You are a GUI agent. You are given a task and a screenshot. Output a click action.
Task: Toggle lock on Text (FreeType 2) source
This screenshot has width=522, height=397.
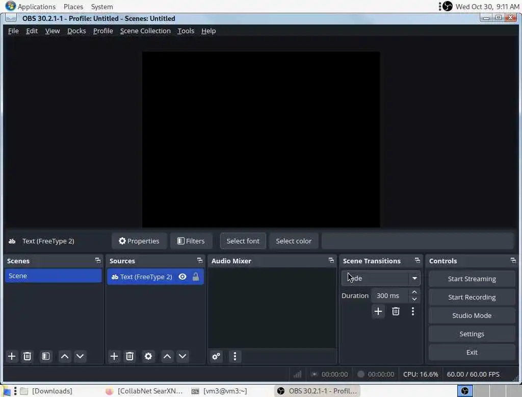coord(196,277)
